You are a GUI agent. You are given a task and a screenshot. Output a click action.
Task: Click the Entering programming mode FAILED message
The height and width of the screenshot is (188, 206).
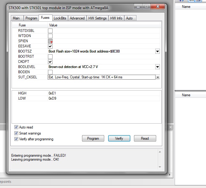pos(39,156)
